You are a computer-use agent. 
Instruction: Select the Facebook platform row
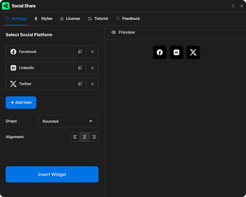click(x=39, y=52)
